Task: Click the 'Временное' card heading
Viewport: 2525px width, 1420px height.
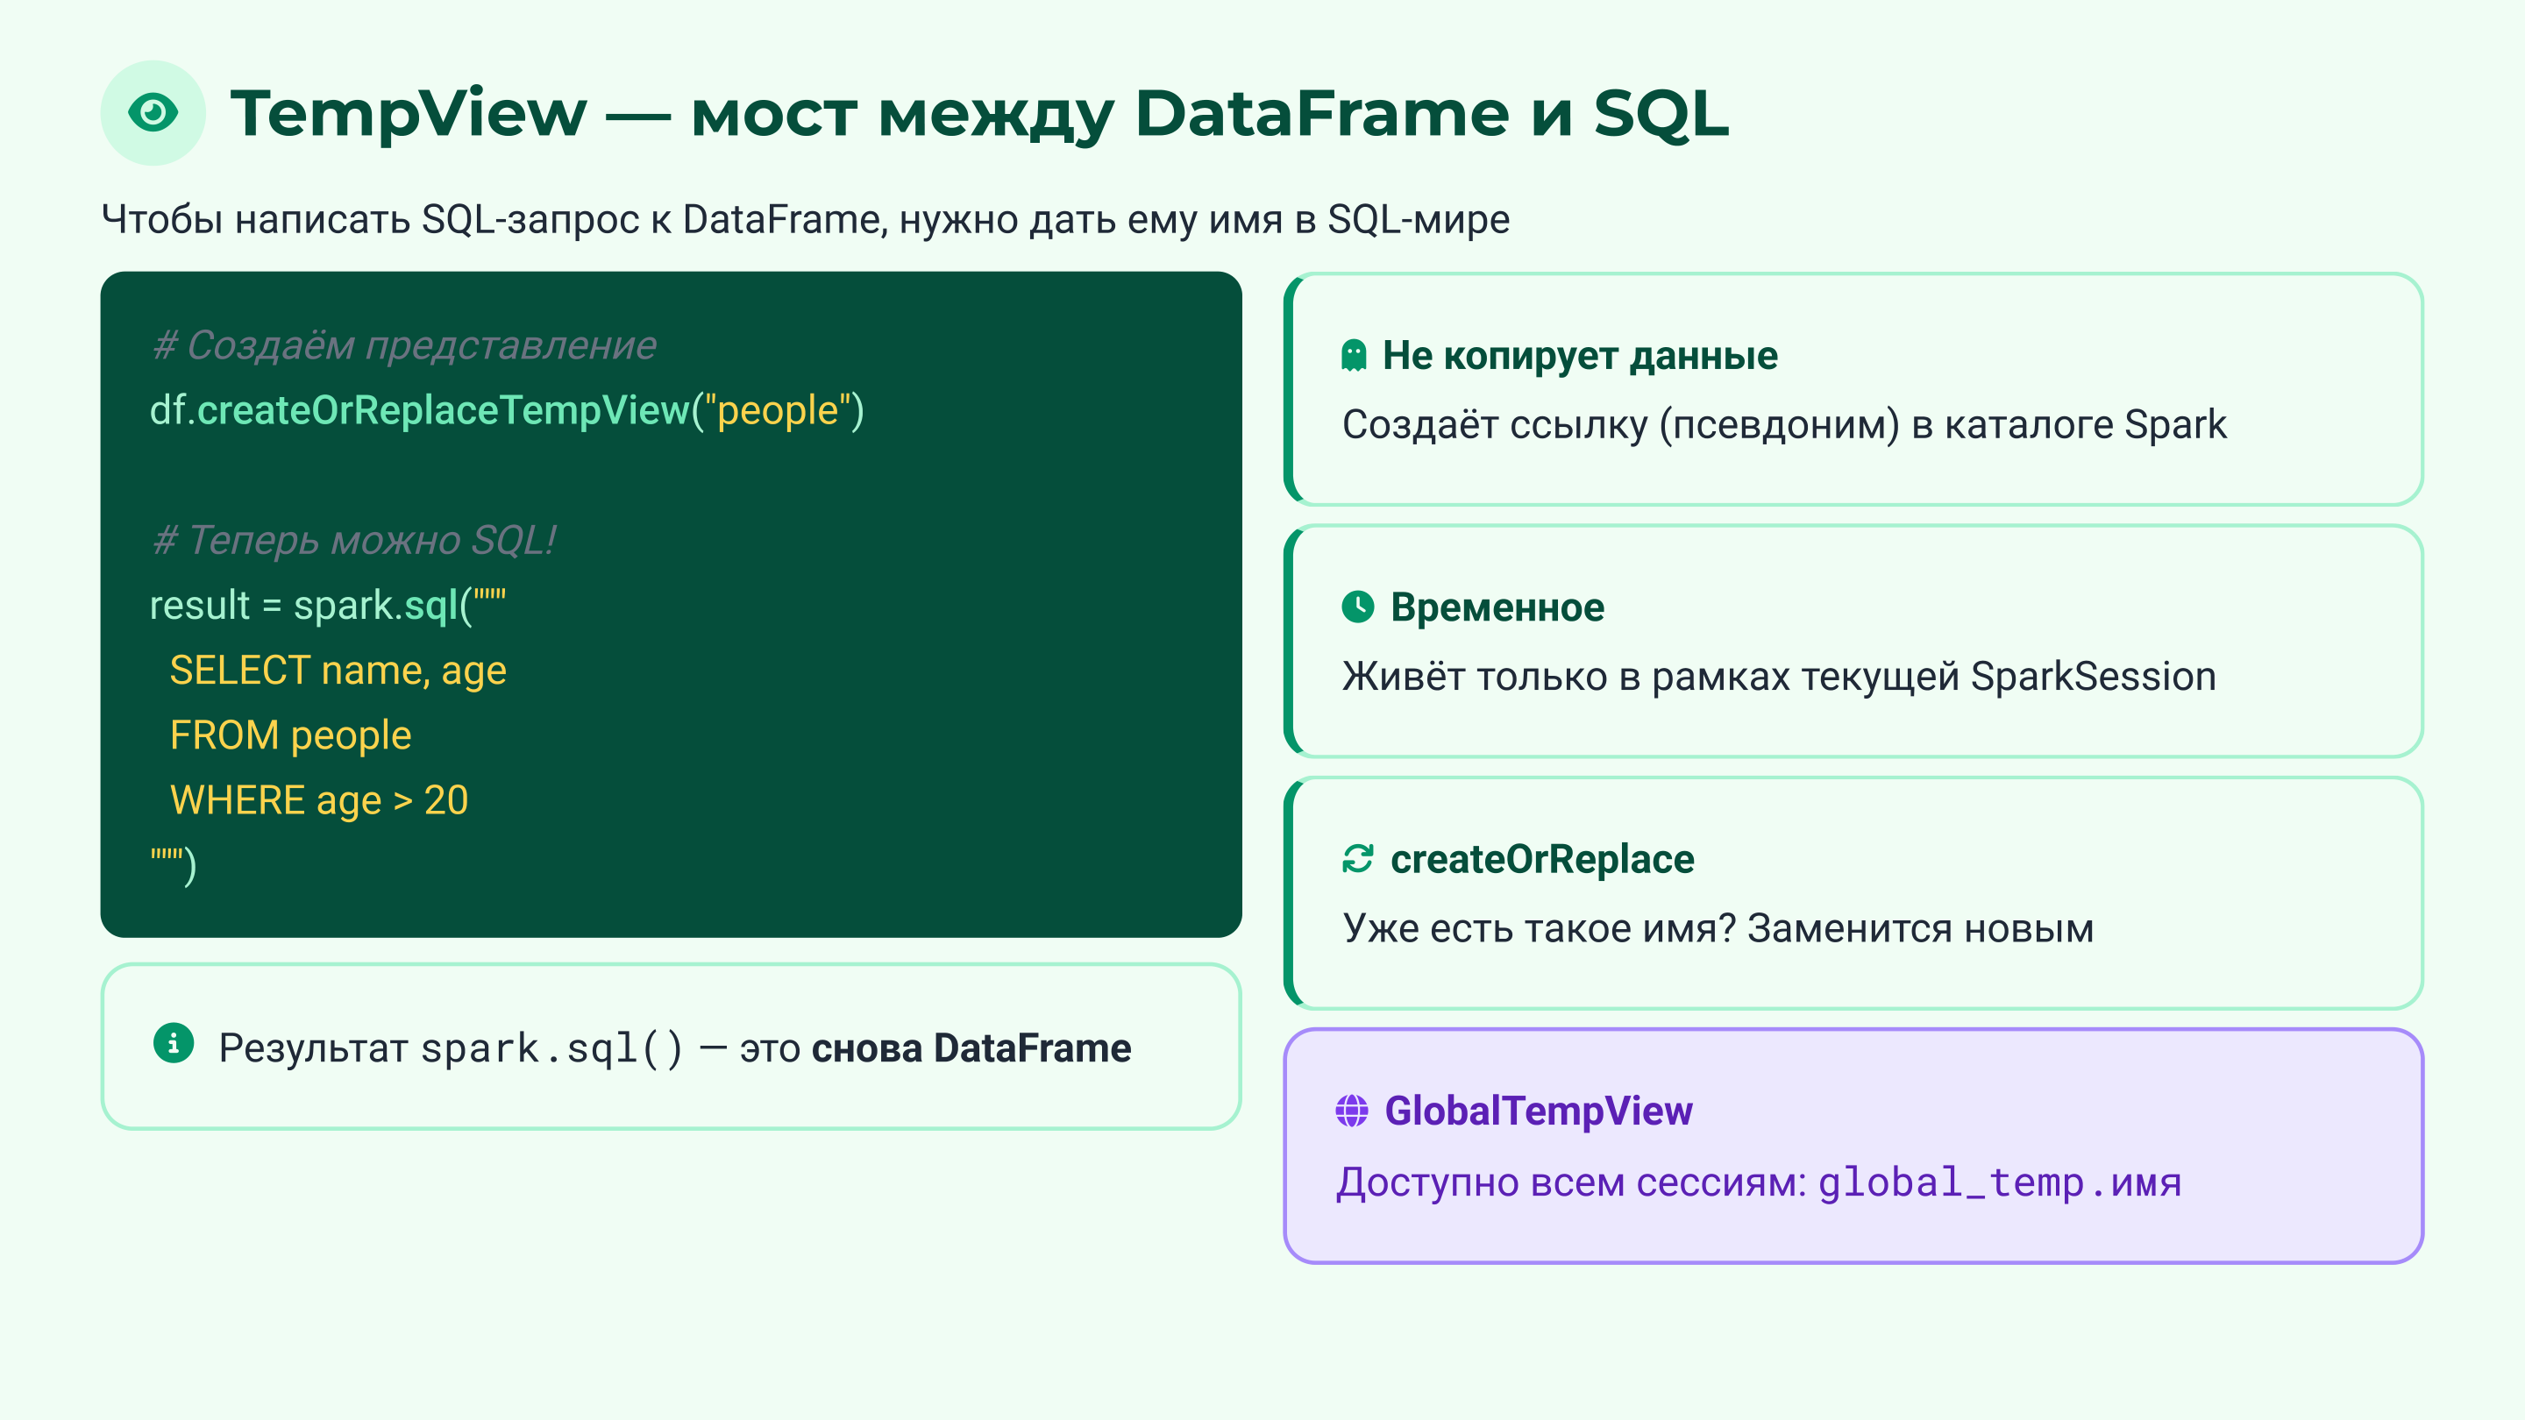Action: click(1497, 607)
